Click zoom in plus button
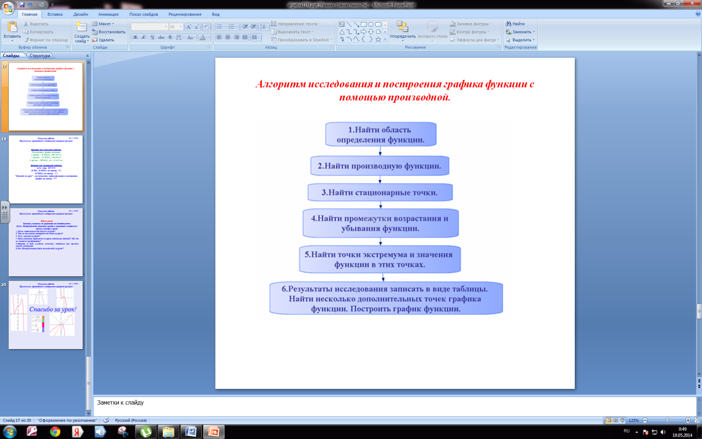The width and height of the screenshot is (702, 439). click(x=688, y=420)
